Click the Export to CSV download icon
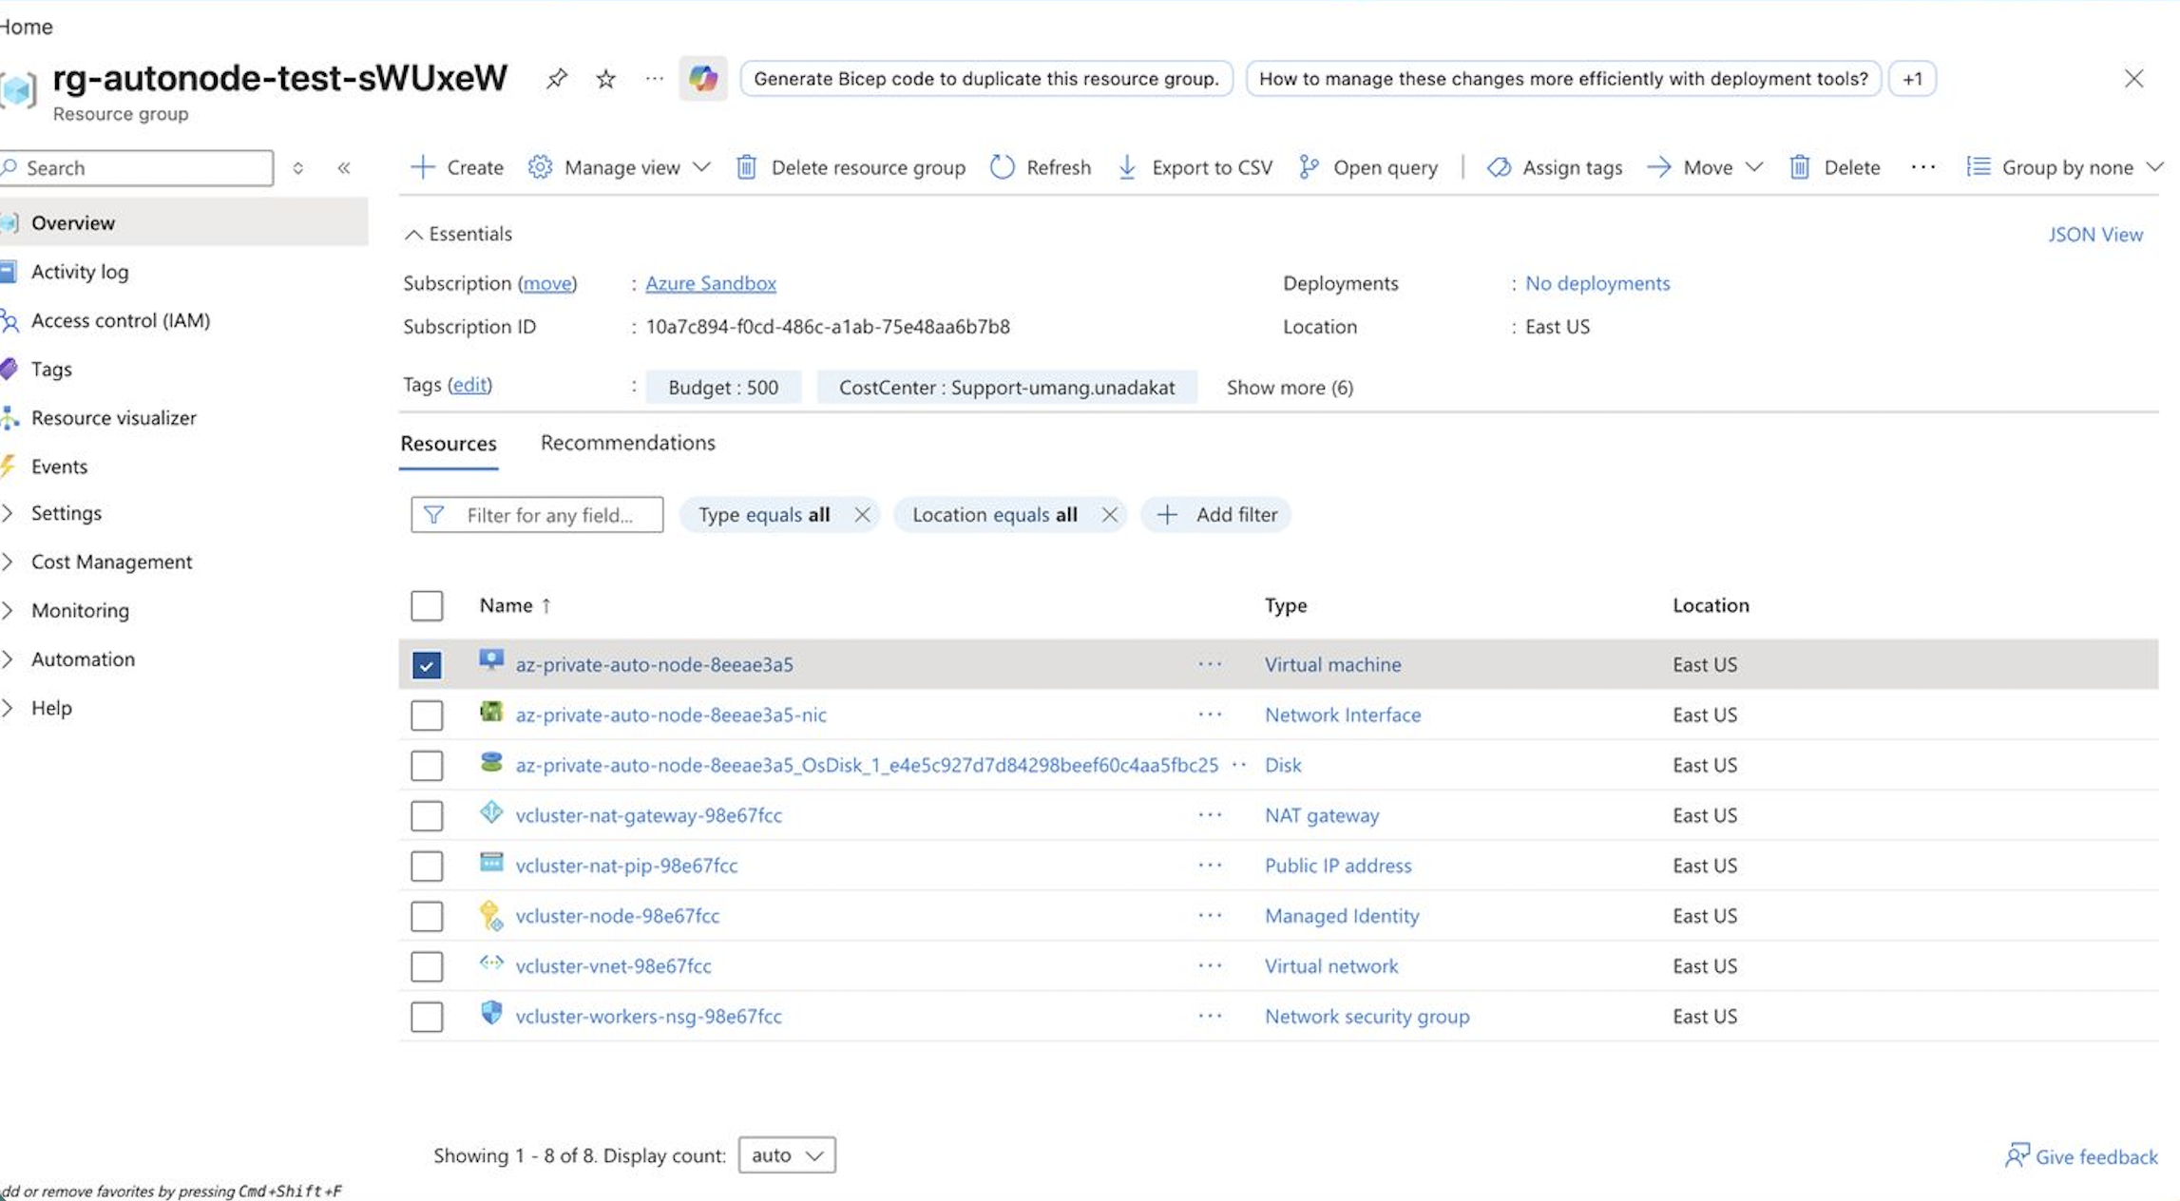 pyautogui.click(x=1127, y=167)
